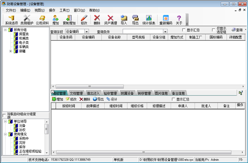Image resolution: width=248 pixels, height=163 pixels.
Task: Open 窗口(W) menu
Action: point(79,10)
